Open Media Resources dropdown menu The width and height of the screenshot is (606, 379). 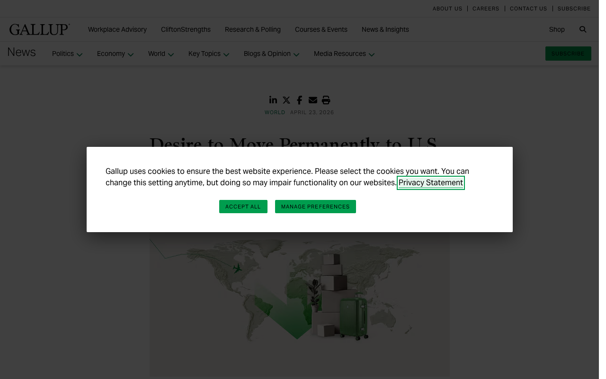(344, 54)
